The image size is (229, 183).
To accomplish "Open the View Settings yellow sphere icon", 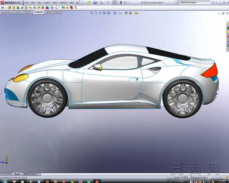I will point(137,13).
